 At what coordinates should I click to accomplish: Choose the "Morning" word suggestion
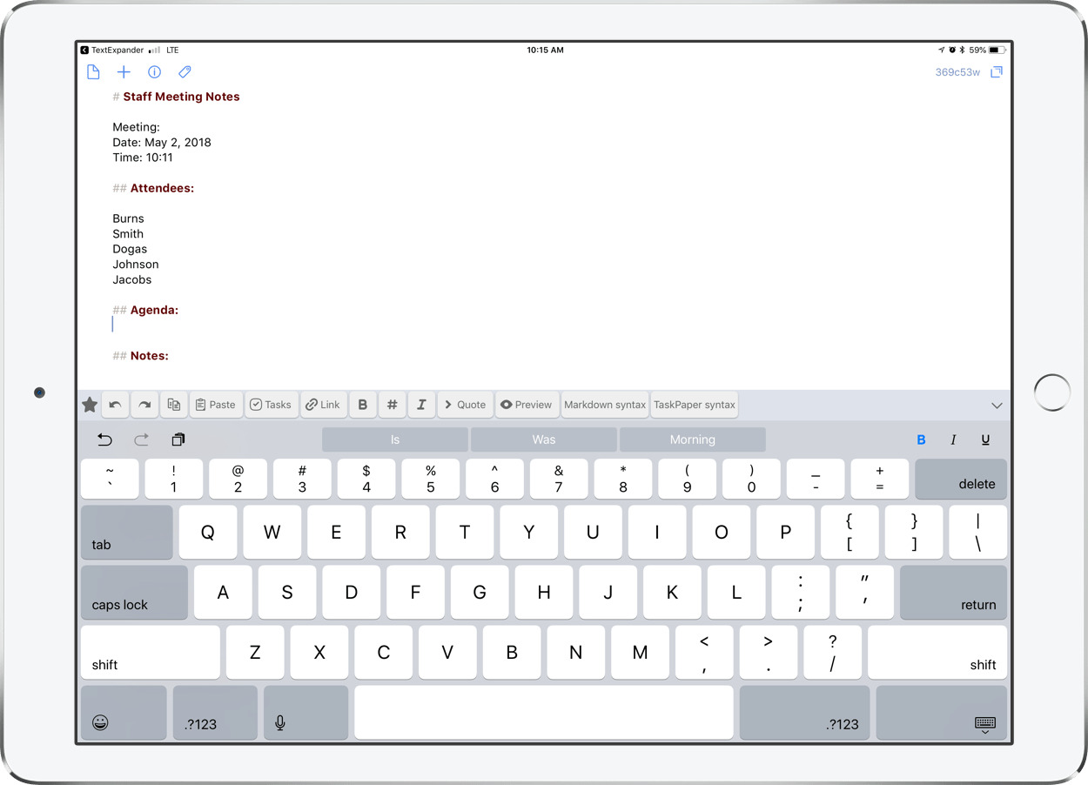tap(692, 439)
